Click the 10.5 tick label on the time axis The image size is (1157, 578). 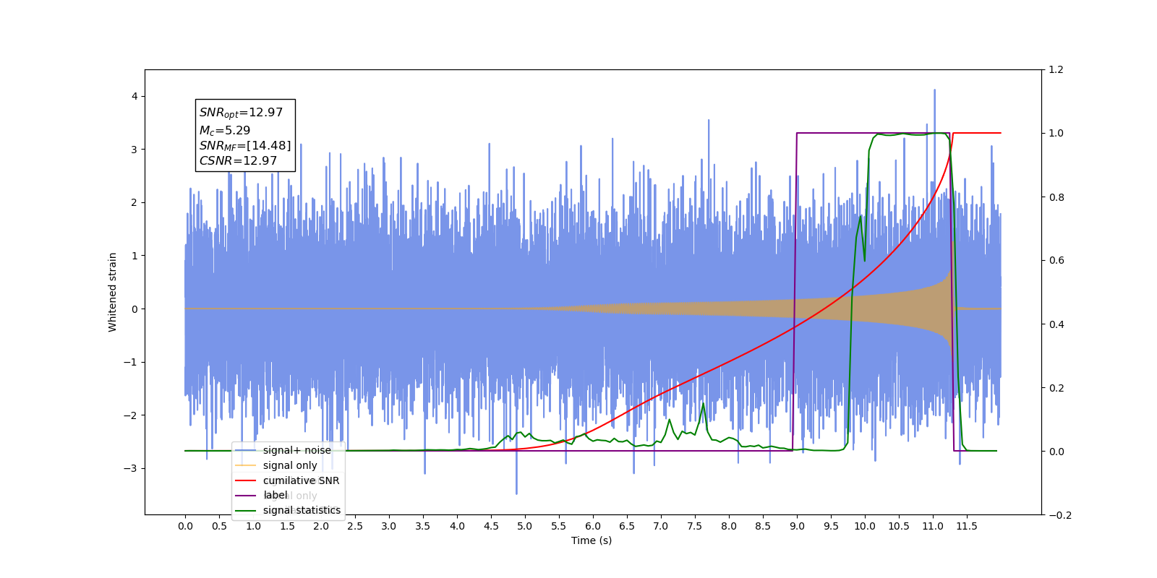tap(899, 526)
